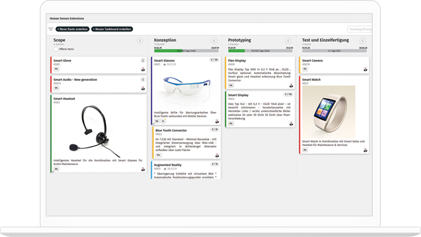Collapse the Prototyping column
Viewport: 421px width, 237px height.
(x=288, y=41)
